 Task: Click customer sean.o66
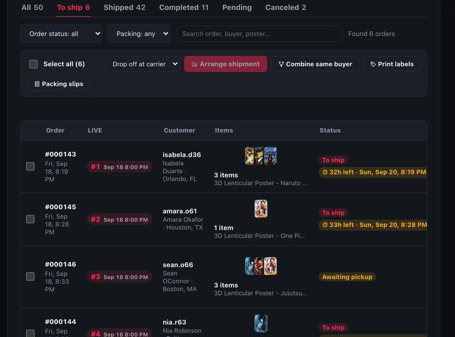(x=178, y=265)
